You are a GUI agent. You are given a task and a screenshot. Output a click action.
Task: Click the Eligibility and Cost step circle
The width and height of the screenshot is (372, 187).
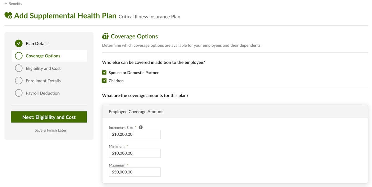[x=19, y=68]
